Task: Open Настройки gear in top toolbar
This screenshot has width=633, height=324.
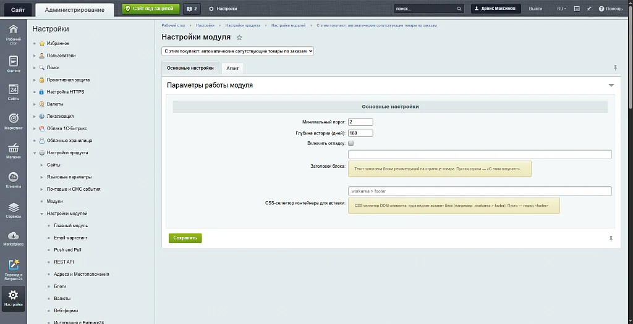Action: click(x=223, y=9)
